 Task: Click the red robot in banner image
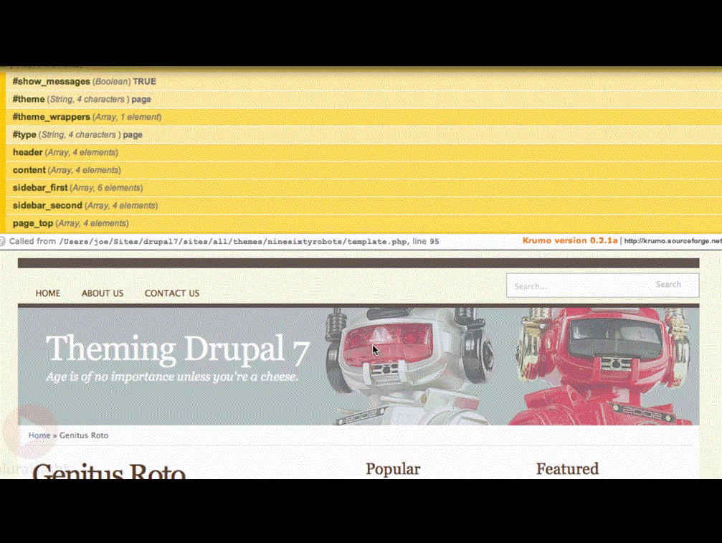[603, 366]
